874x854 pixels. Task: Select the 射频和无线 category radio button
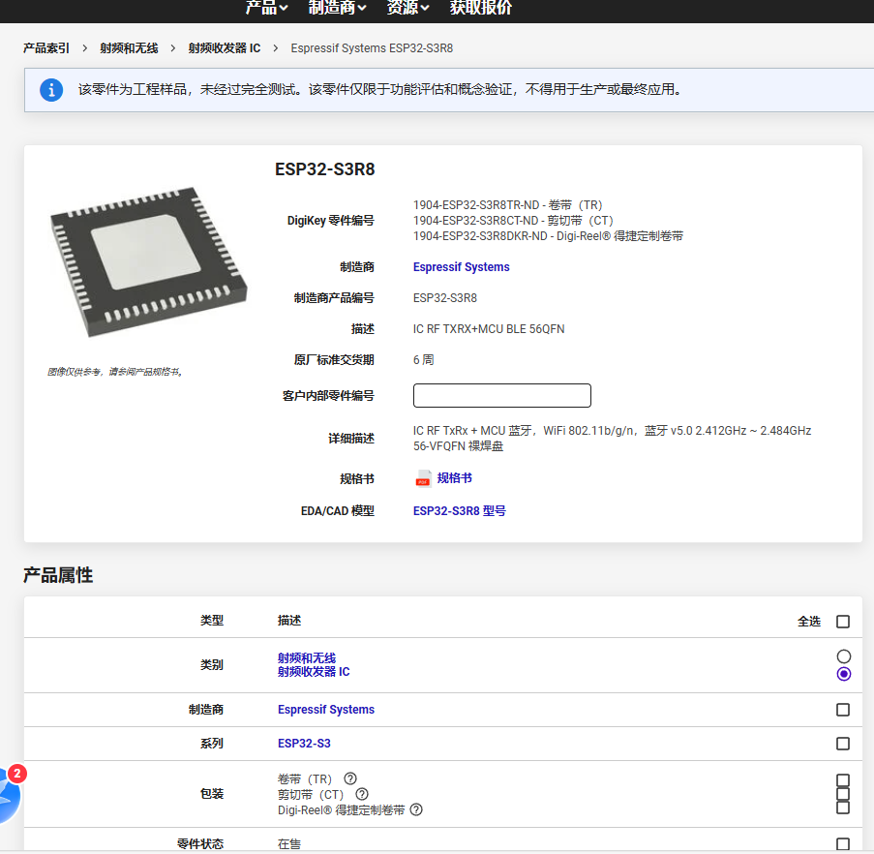[843, 657]
